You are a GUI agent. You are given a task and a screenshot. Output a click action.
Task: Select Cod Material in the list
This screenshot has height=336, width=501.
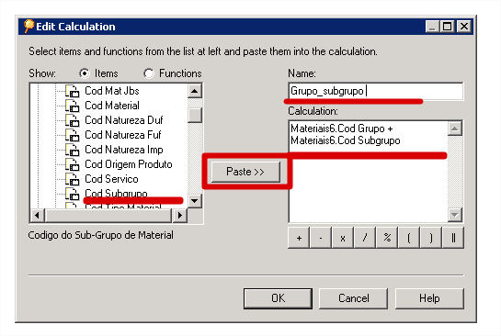pos(112,106)
